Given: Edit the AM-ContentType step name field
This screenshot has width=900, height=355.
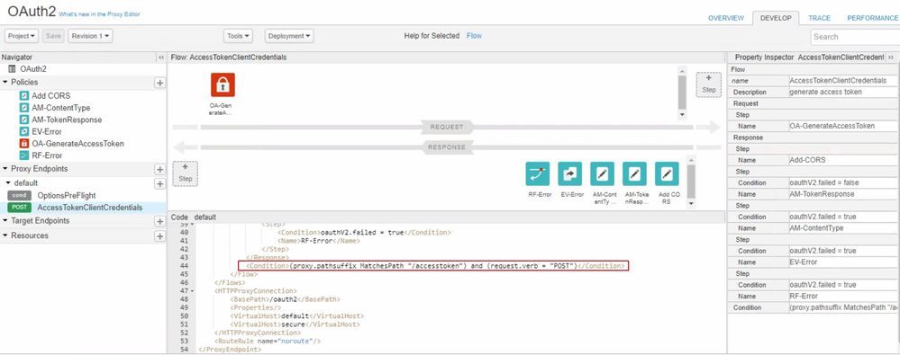Looking at the screenshot, I should (x=842, y=228).
